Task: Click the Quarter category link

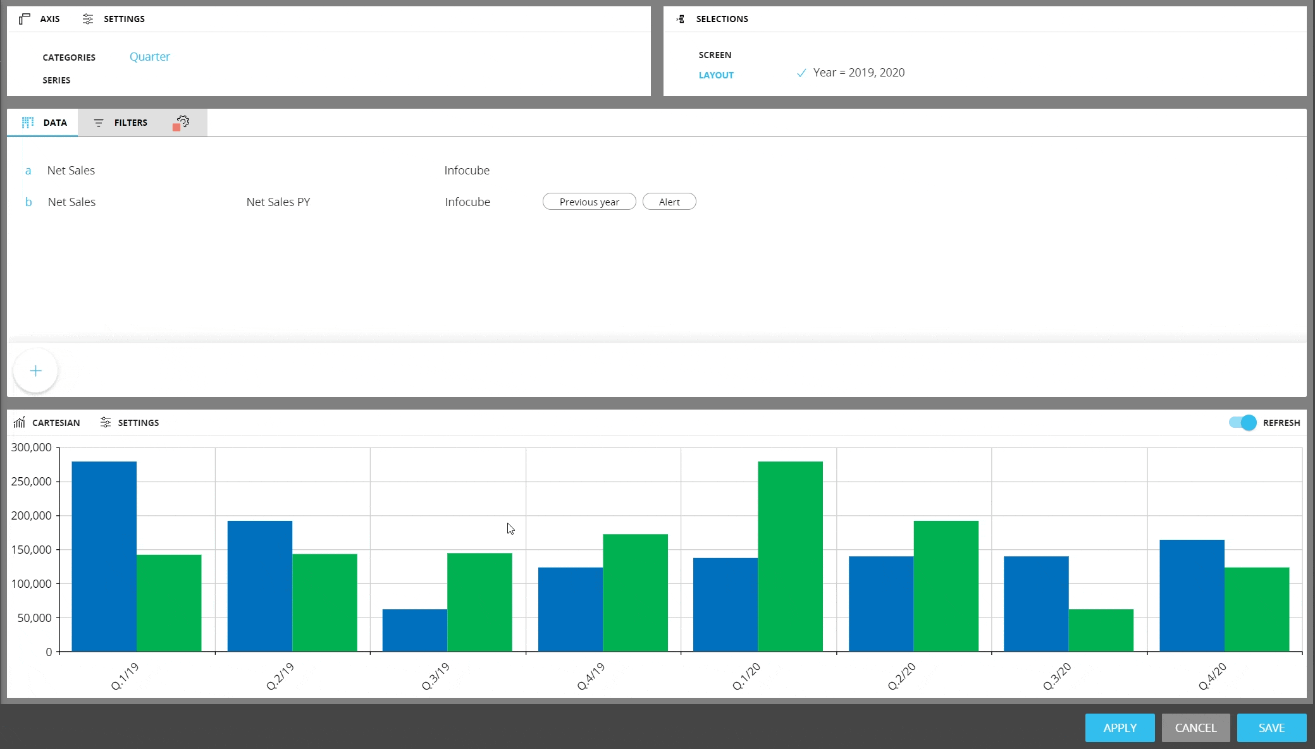Action: click(149, 57)
